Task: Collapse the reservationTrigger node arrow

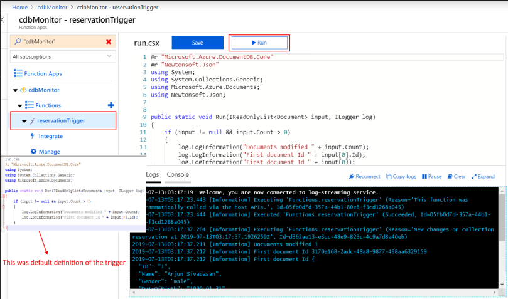Action: (x=24, y=121)
